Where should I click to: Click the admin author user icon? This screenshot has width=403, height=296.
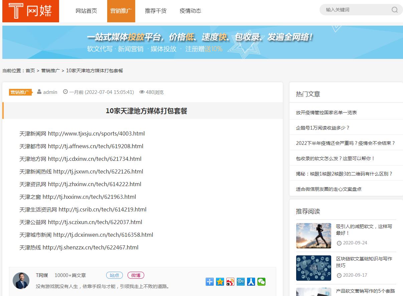click(x=39, y=92)
